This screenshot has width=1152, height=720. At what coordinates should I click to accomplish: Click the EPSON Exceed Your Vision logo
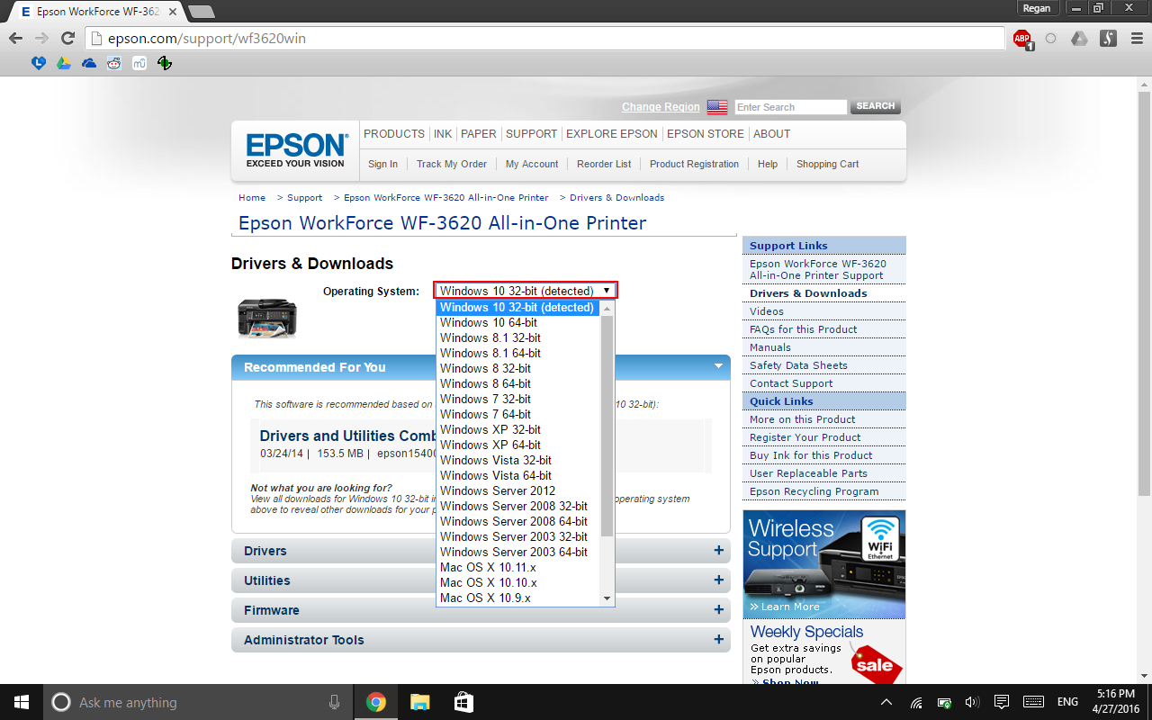click(x=297, y=150)
